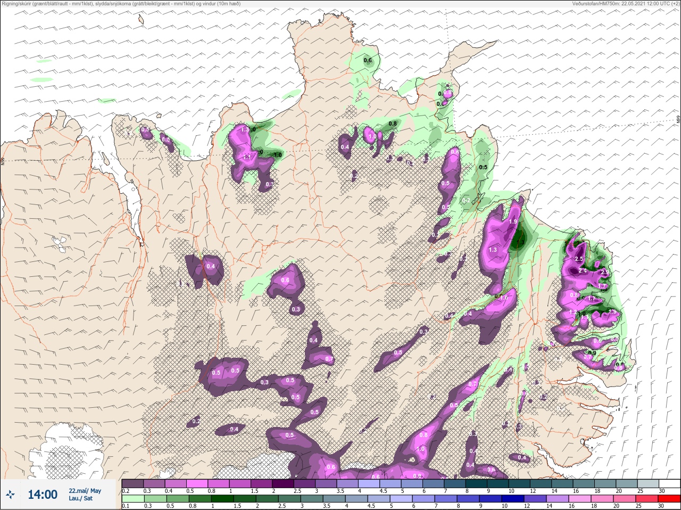Click the '22.maí/ May' date label
The image size is (681, 510).
coord(85,491)
